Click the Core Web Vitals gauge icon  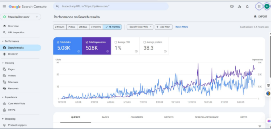pos(5,104)
